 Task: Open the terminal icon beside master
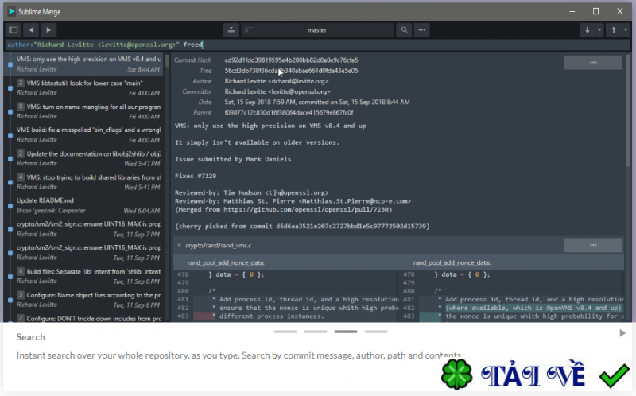click(250, 30)
